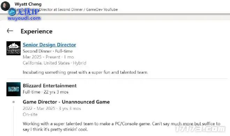Click the 2022 - Mar 2025 date range
The image size is (230, 136).
click(x=52, y=108)
